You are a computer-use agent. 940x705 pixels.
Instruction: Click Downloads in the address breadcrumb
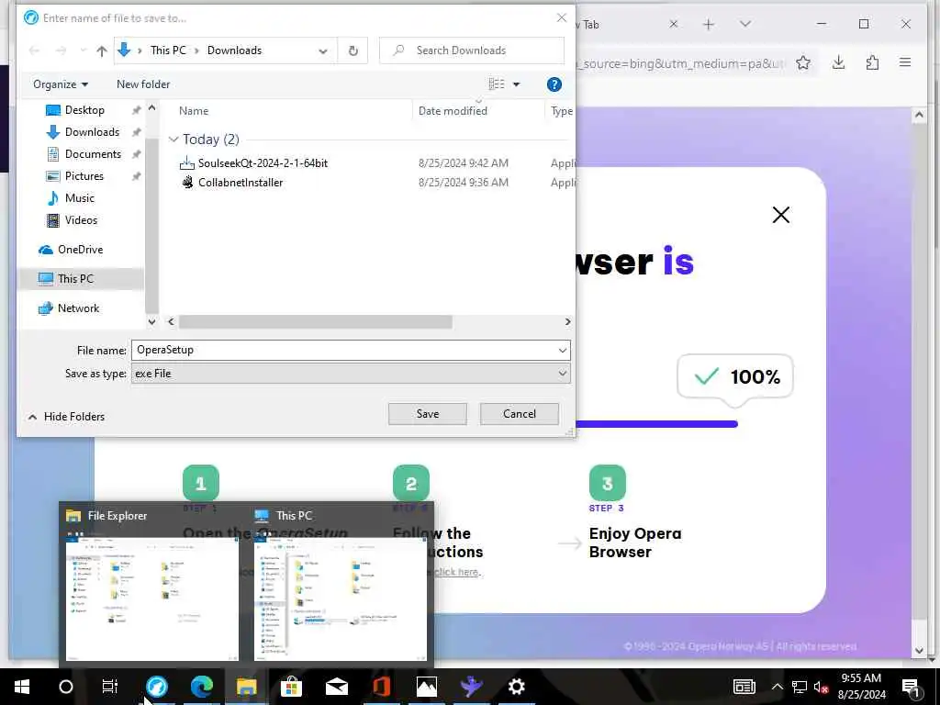click(234, 50)
